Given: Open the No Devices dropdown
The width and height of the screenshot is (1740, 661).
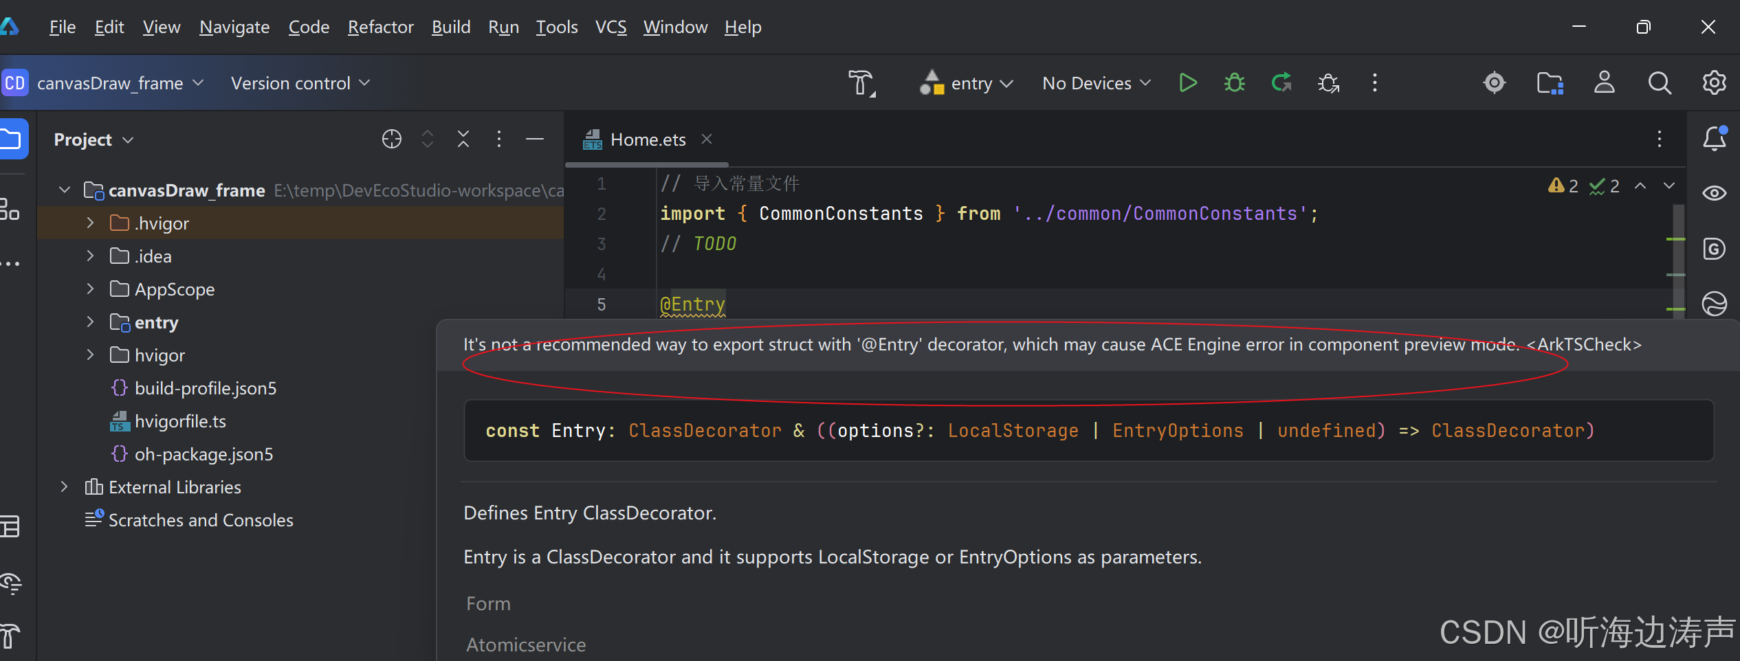Looking at the screenshot, I should [x=1096, y=83].
